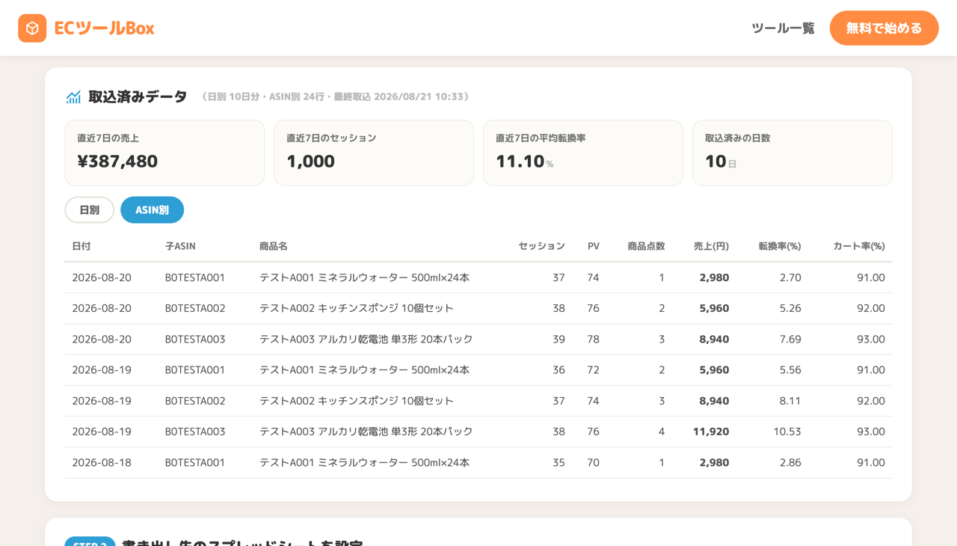Click the 最終取込 2026/08/21 10:33 note
Viewport: 957px width, 546px height.
(401, 96)
